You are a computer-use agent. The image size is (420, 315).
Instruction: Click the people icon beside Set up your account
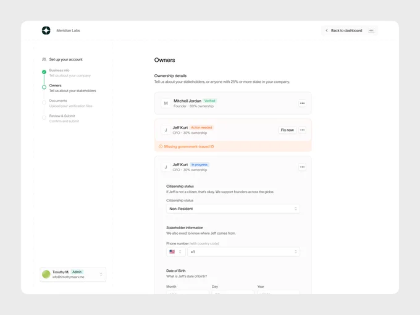[44, 59]
